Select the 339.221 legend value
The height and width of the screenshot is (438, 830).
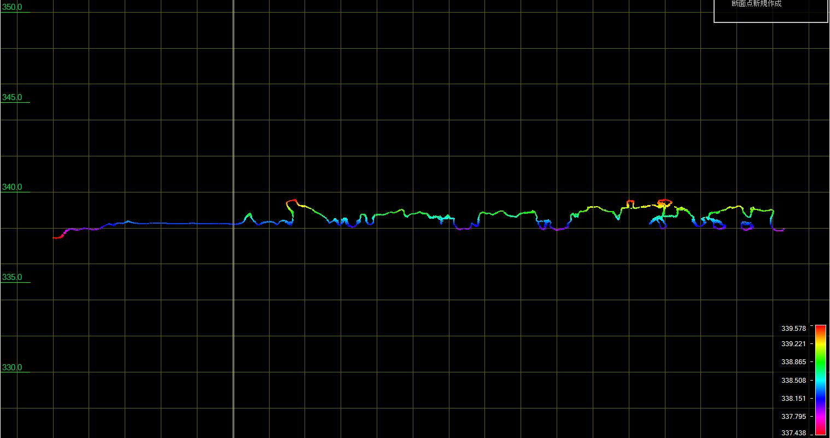click(x=793, y=344)
